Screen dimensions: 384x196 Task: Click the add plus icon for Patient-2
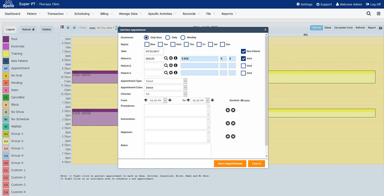(171, 66)
